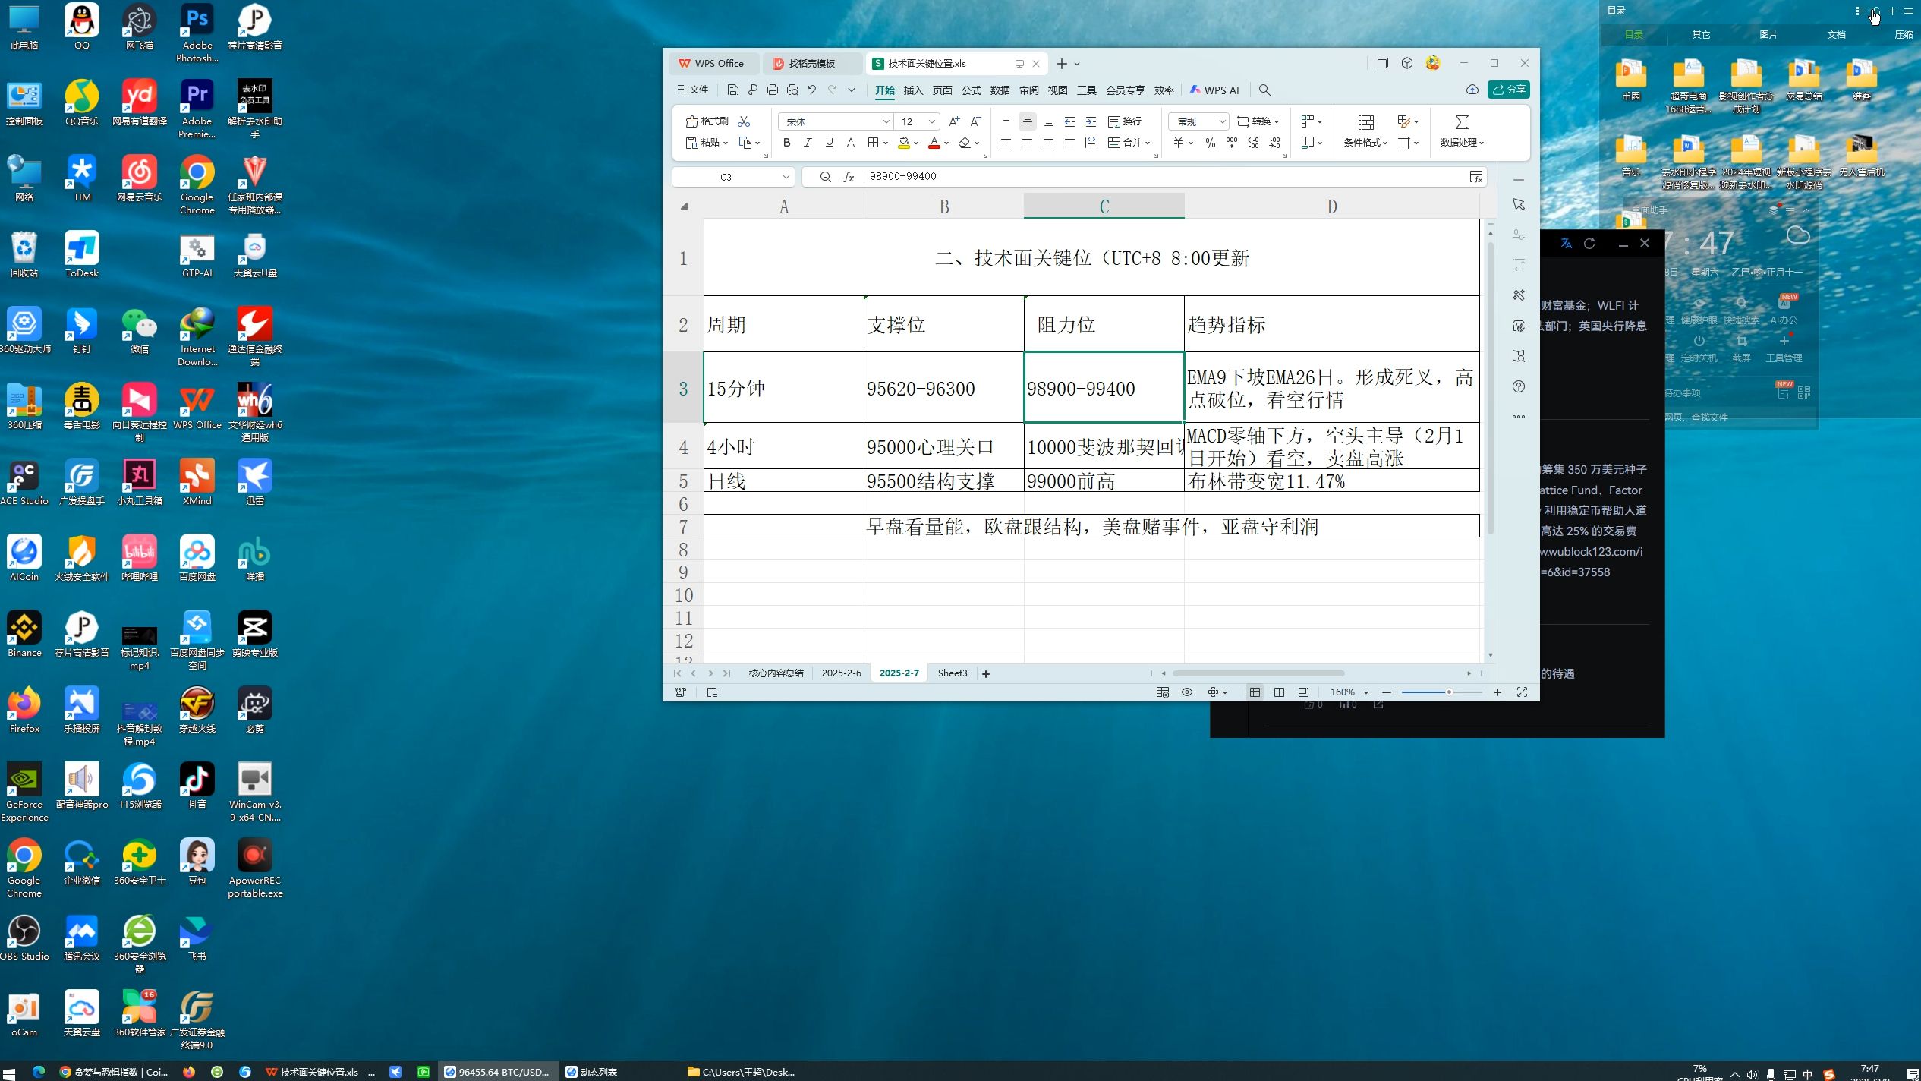Switch to the 核心内容总结 sheet tab
1921x1081 pixels.
(776, 673)
